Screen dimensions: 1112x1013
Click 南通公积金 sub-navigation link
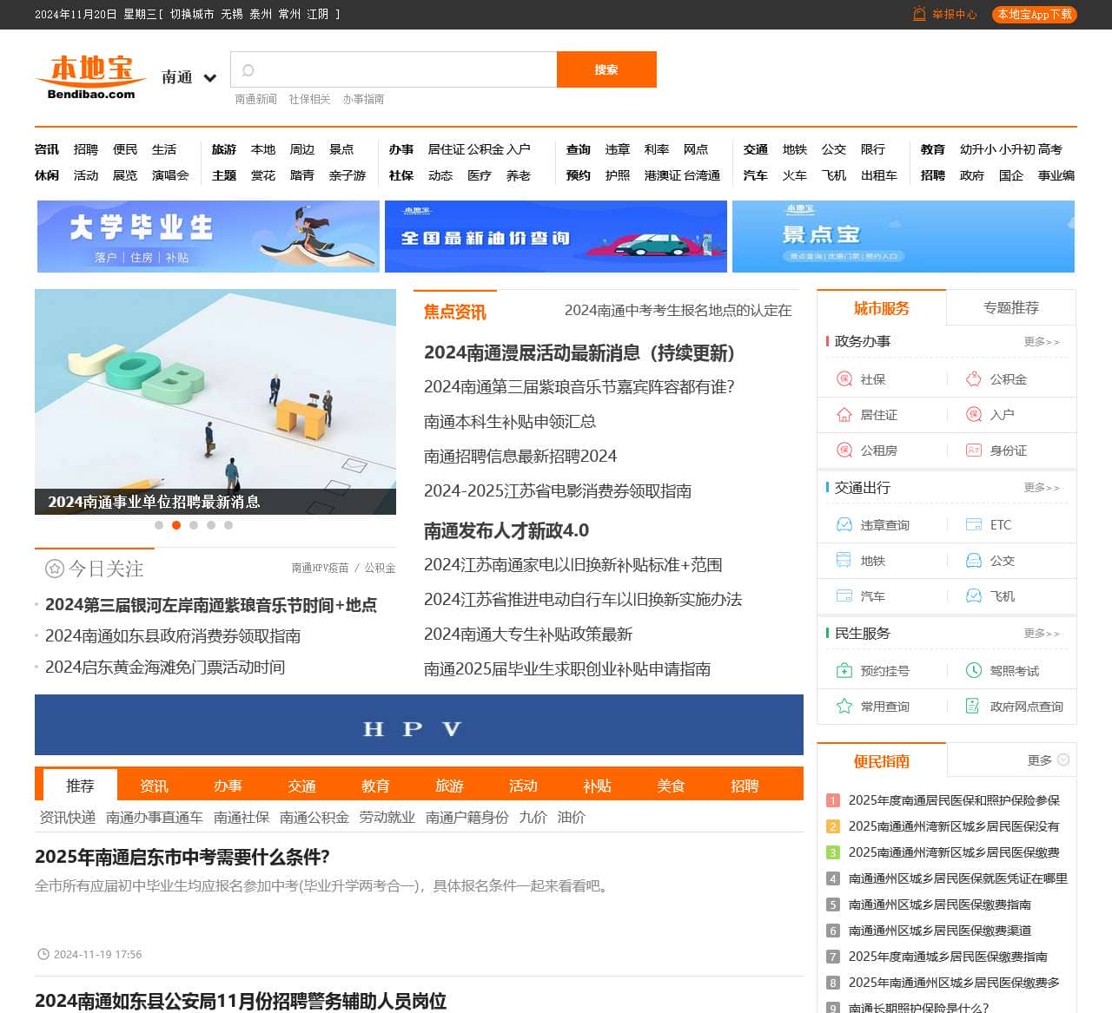point(314,818)
